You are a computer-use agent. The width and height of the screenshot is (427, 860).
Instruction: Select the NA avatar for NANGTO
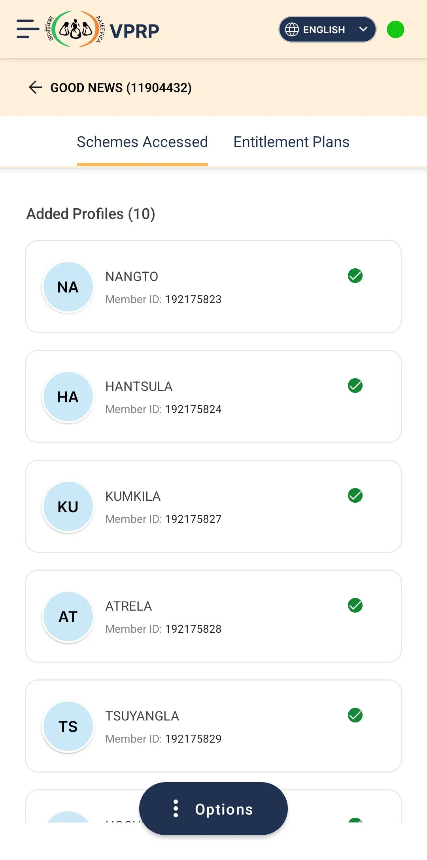[x=68, y=287]
